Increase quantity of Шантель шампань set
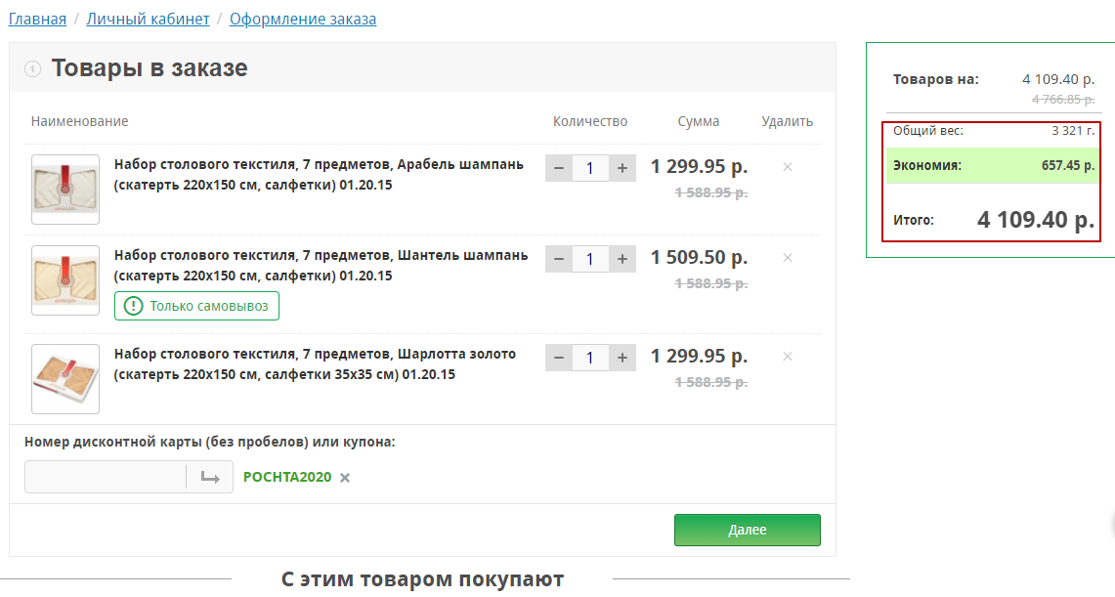Image resolution: width=1115 pixels, height=597 pixels. [622, 259]
